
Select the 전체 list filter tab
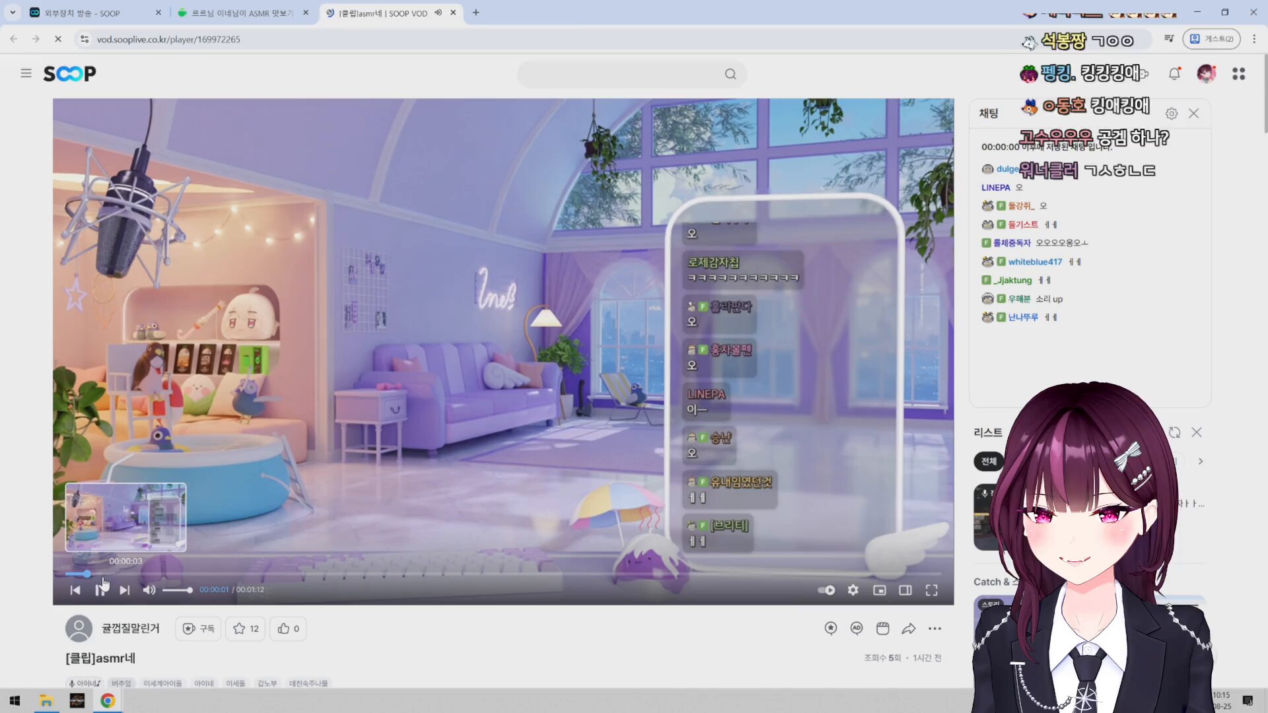[989, 461]
